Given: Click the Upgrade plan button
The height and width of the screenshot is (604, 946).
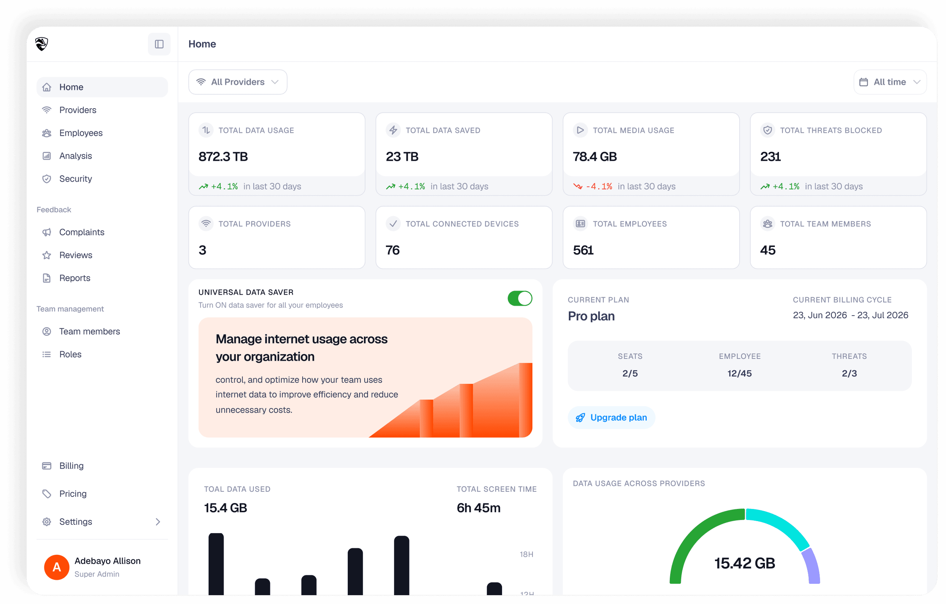Looking at the screenshot, I should pyautogui.click(x=611, y=418).
